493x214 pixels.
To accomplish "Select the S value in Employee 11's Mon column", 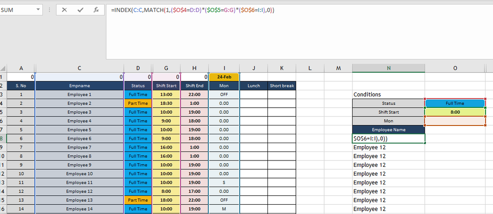I will pos(224,183).
